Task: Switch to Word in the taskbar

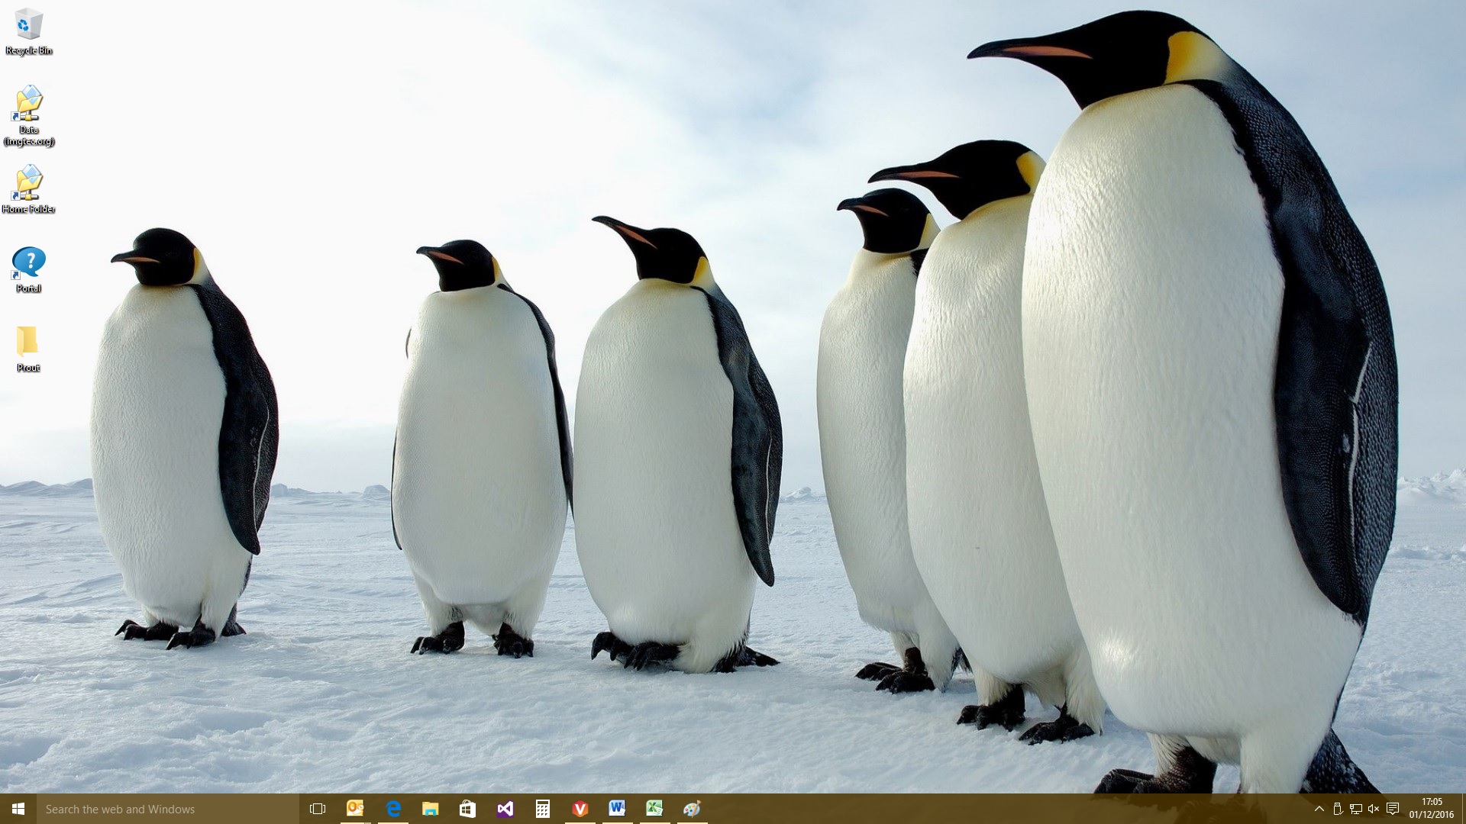Action: (x=617, y=809)
